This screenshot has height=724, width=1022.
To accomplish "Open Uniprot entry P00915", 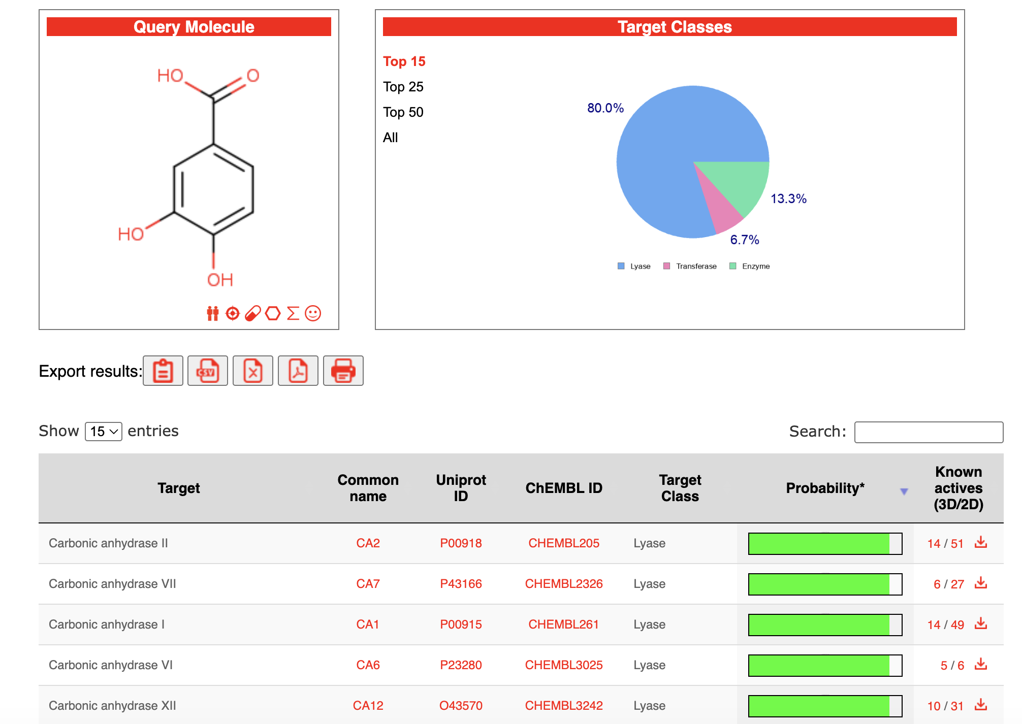I will click(460, 624).
